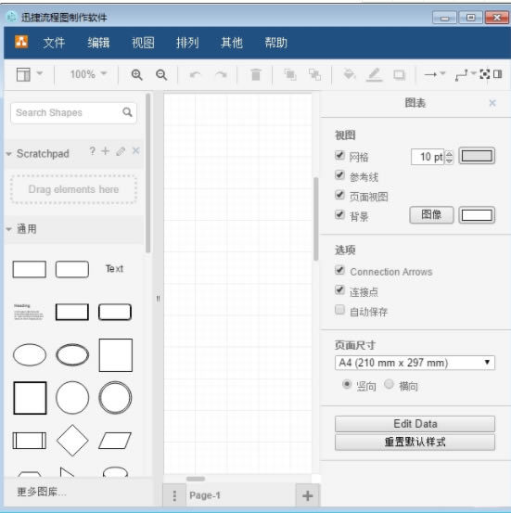Viewport: 511px width, 513px height.
Task: Click the to front toolbar icon
Action: pyautogui.click(x=290, y=74)
